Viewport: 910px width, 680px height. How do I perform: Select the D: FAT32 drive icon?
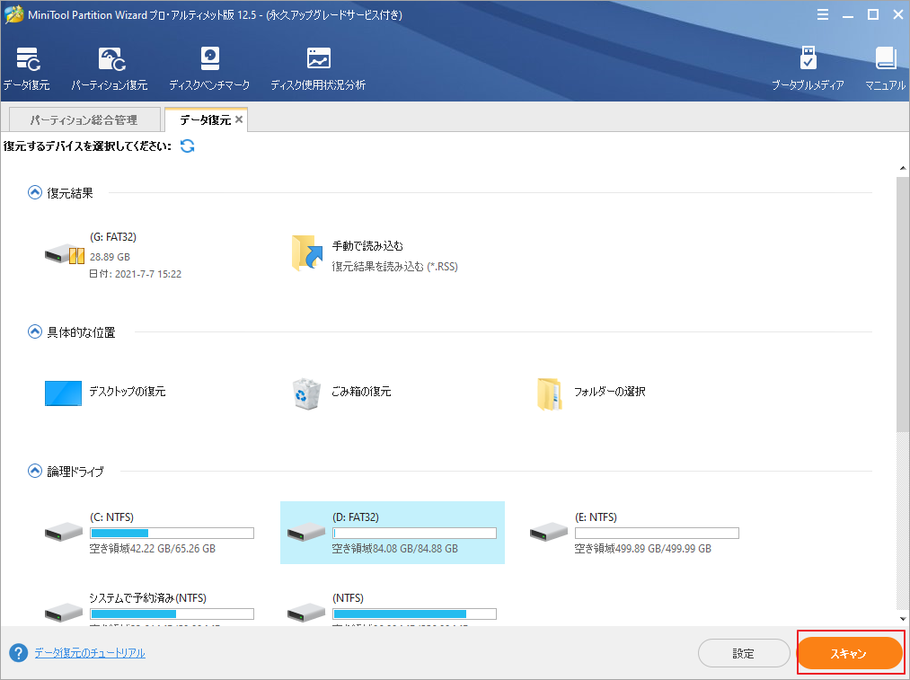click(x=306, y=532)
